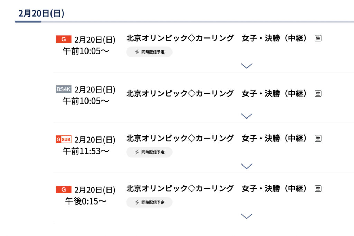Image resolution: width=354 pixels, height=236 pixels.
Task: Click the gray BS4K channel badge
Action: coord(64,89)
